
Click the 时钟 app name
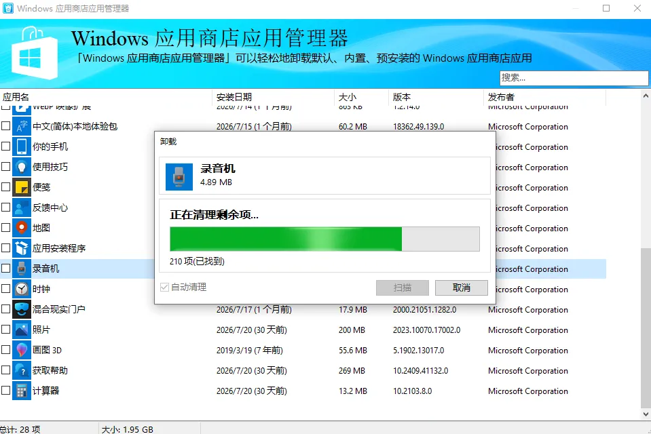pos(41,289)
